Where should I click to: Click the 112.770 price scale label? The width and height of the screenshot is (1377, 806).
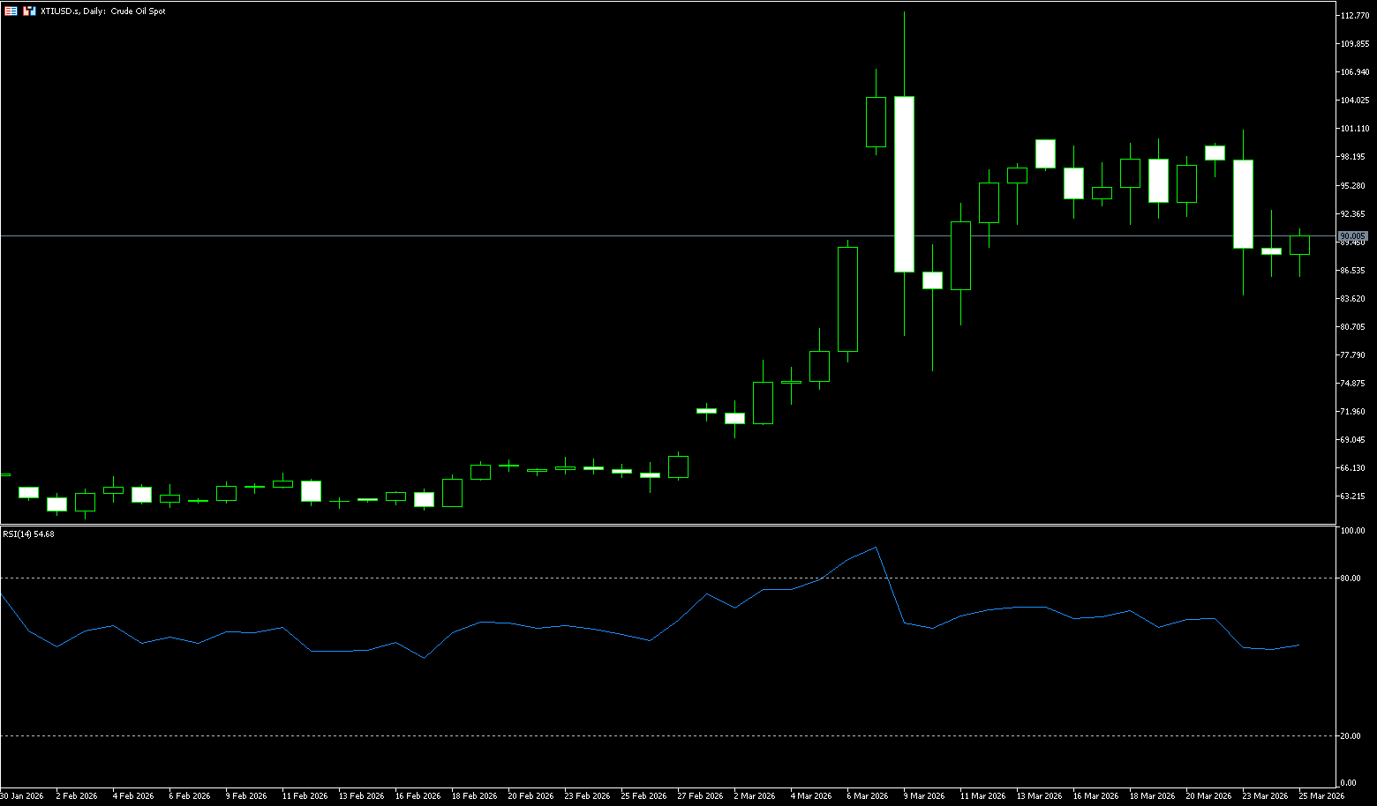(1354, 16)
